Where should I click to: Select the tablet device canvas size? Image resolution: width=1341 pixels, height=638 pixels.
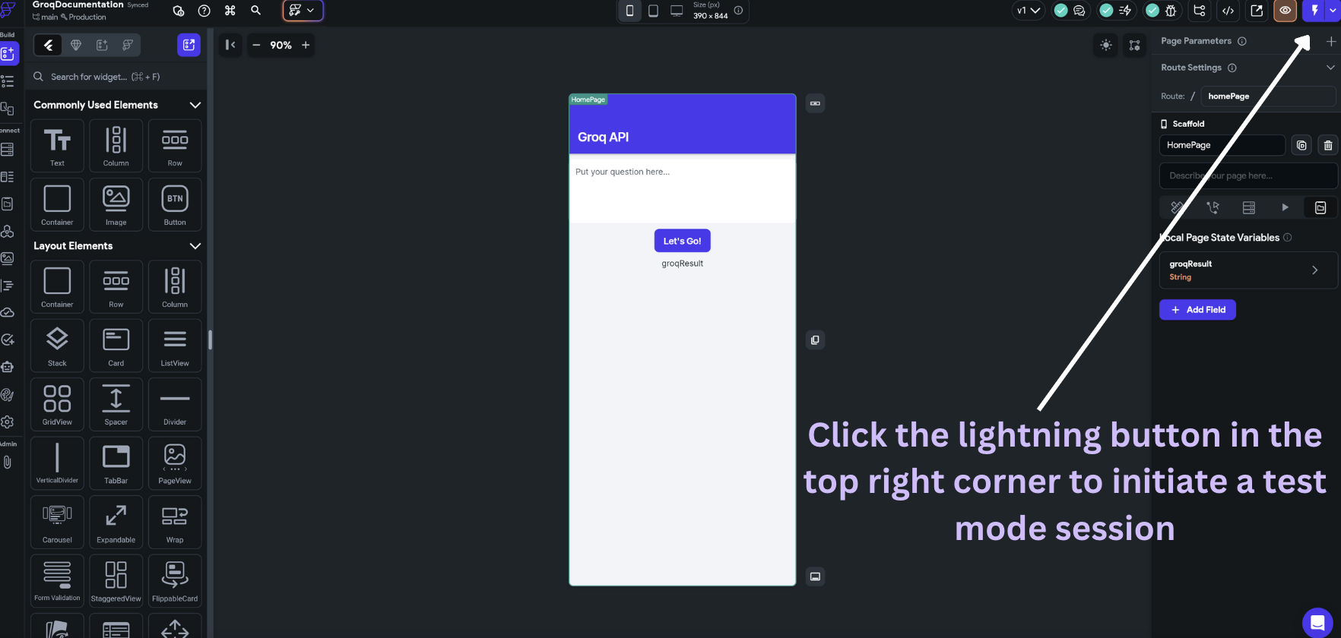point(653,11)
